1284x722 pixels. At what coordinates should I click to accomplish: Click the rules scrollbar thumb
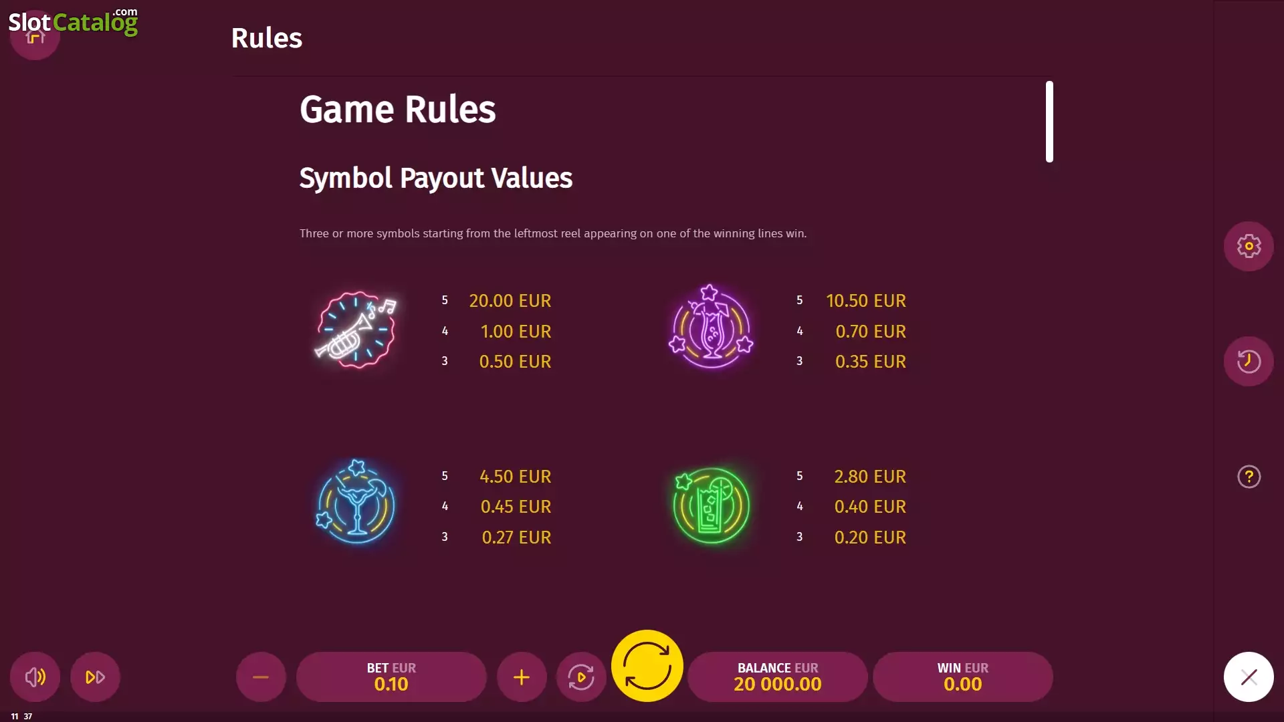(x=1049, y=122)
